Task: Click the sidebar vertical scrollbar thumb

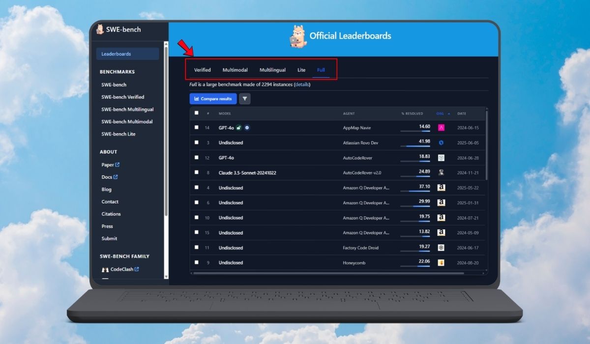Action: click(x=166, y=132)
